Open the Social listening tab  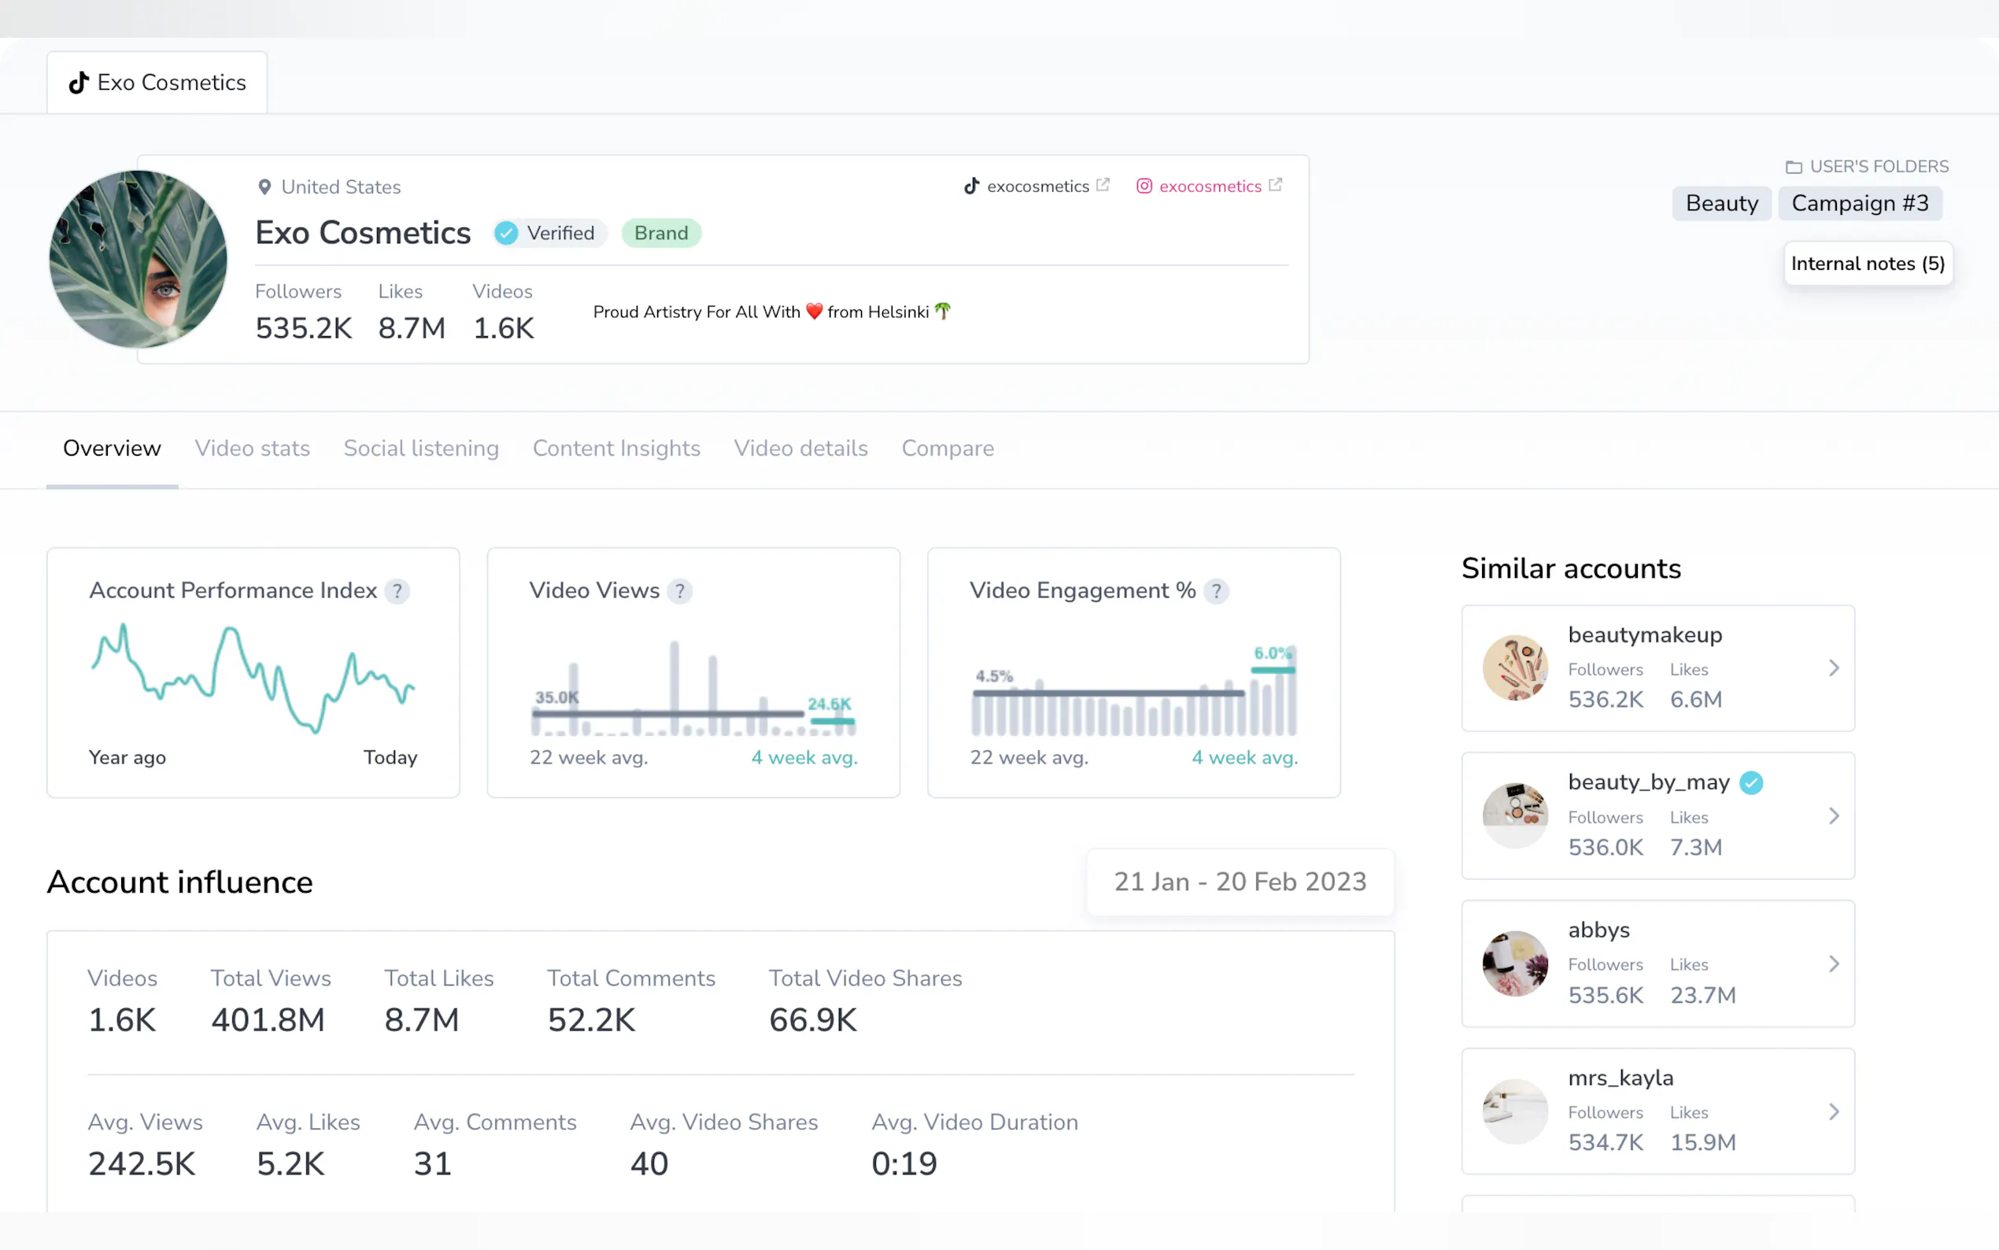pos(420,448)
